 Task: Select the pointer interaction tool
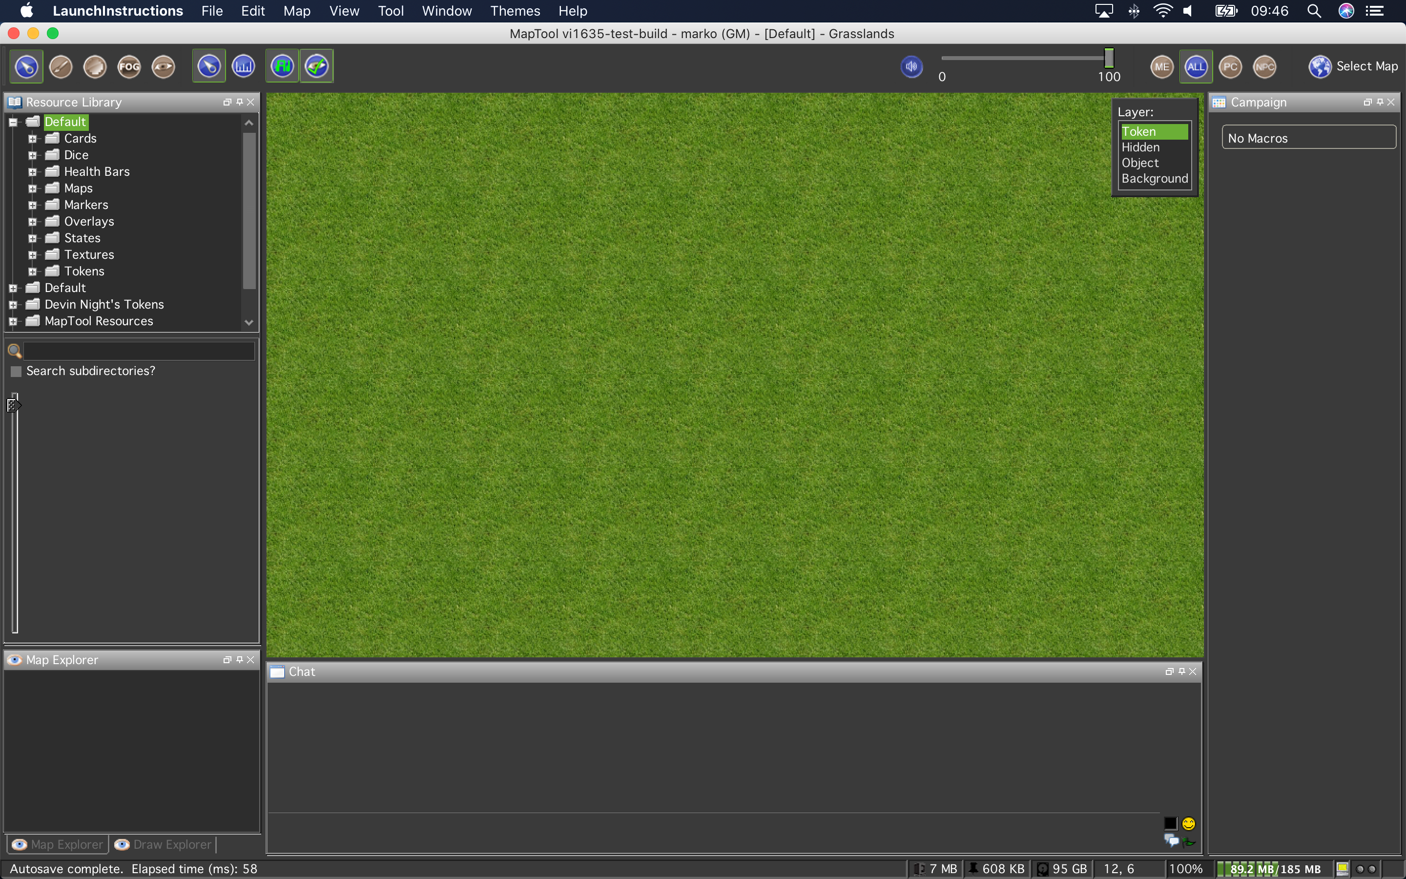(x=26, y=66)
